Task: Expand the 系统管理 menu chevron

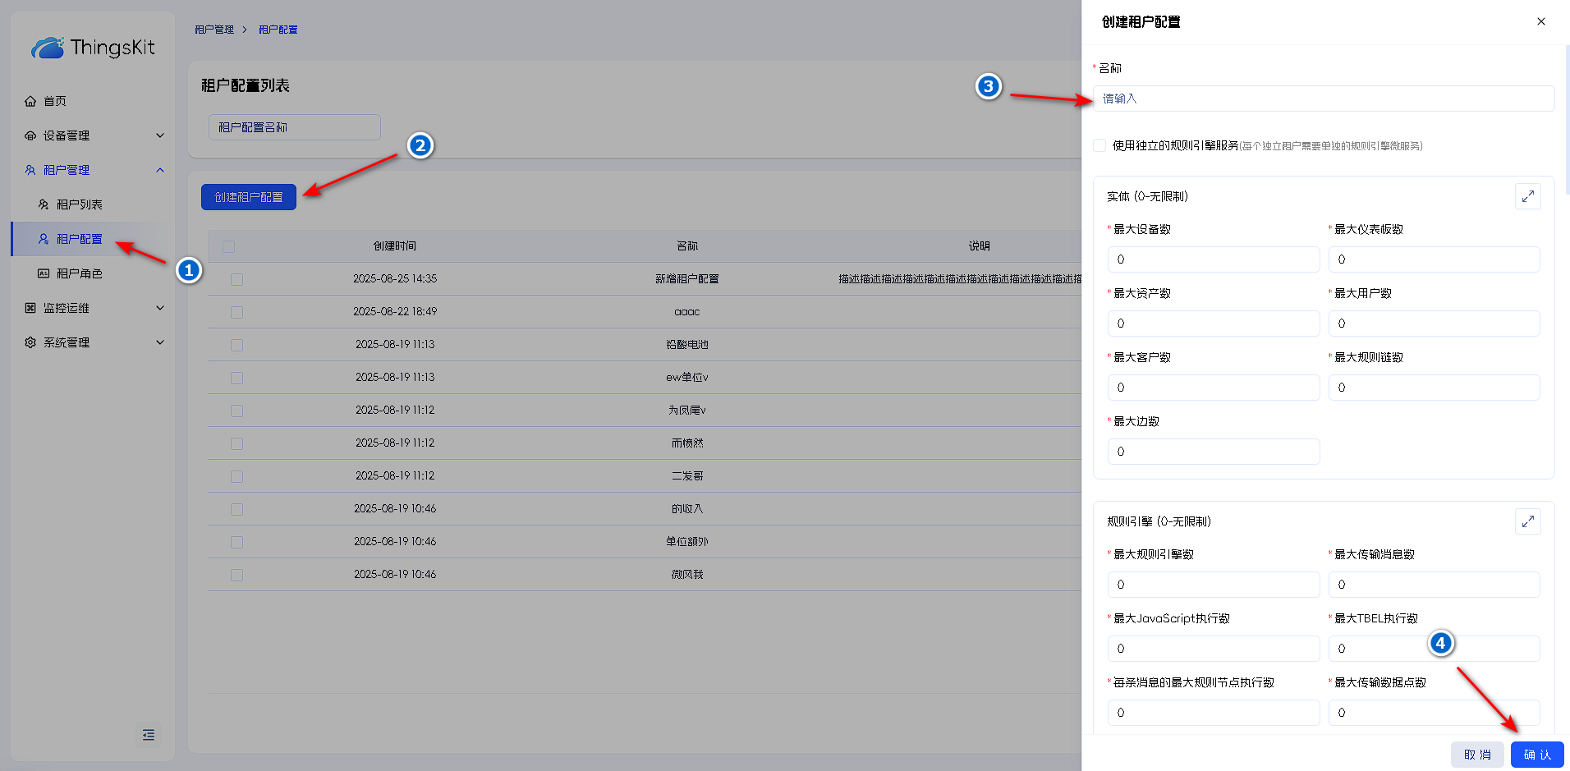Action: [x=160, y=342]
